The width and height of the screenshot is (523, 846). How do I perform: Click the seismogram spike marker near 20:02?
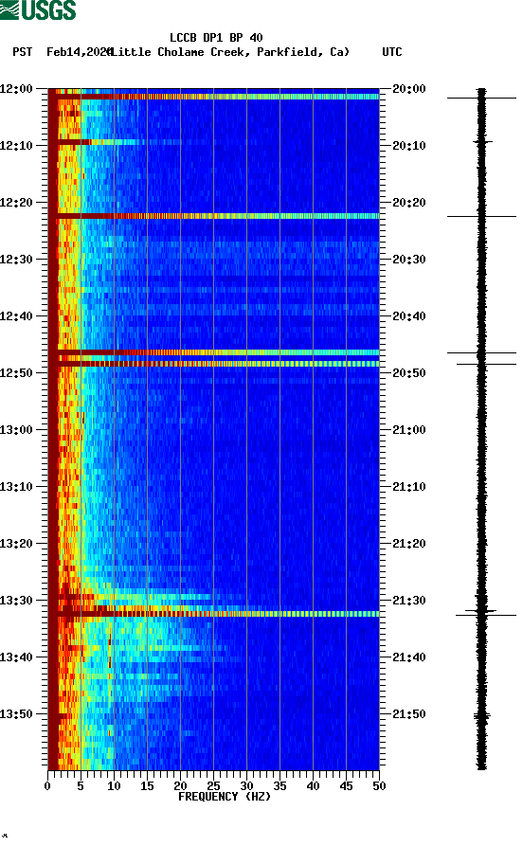click(481, 99)
